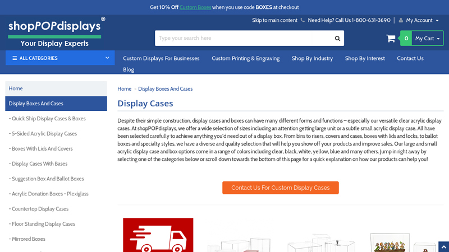Click the red quick ship truck image
Image resolution: width=449 pixels, height=252 pixels.
pyautogui.click(x=158, y=235)
